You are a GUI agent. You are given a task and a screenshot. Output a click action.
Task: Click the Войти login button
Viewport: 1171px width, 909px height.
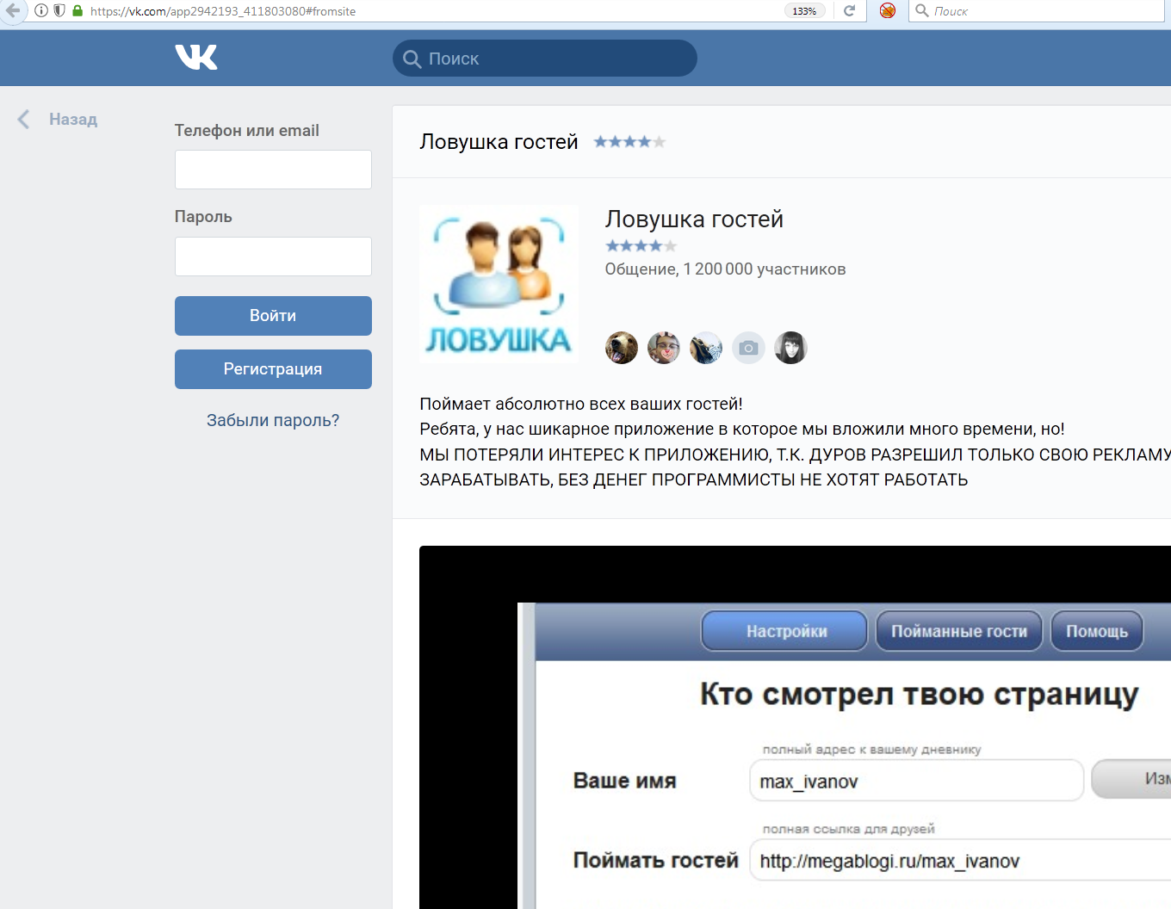pyautogui.click(x=273, y=316)
